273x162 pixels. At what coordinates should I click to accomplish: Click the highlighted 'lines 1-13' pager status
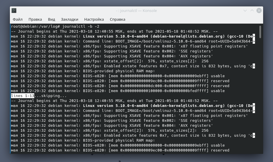click(x=23, y=96)
